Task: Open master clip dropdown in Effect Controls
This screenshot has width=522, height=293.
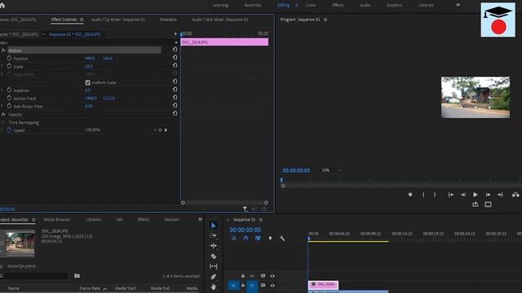Action: (43, 34)
